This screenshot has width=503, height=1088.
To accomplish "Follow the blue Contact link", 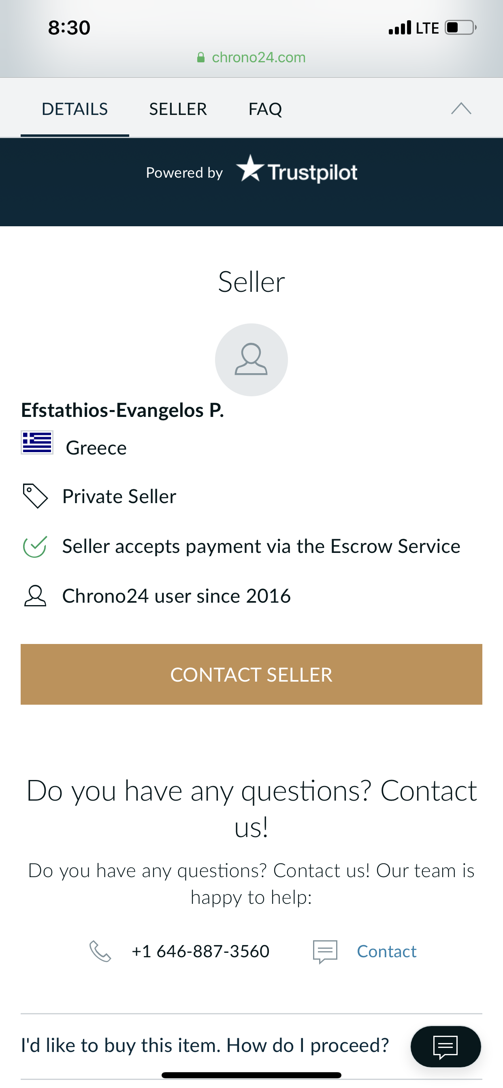I will (386, 951).
